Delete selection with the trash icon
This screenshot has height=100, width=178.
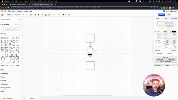coord(31,15)
